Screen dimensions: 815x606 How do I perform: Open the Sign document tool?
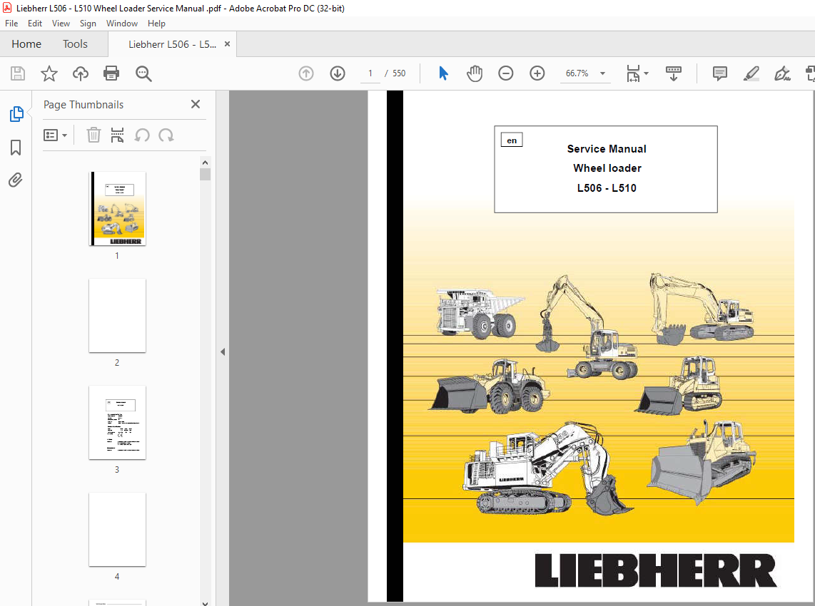tap(782, 73)
